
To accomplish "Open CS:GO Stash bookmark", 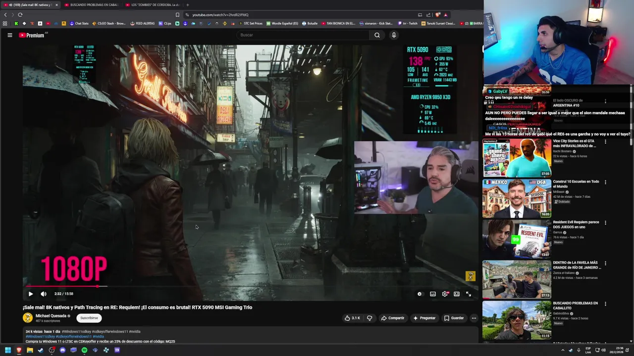I will [x=109, y=23].
